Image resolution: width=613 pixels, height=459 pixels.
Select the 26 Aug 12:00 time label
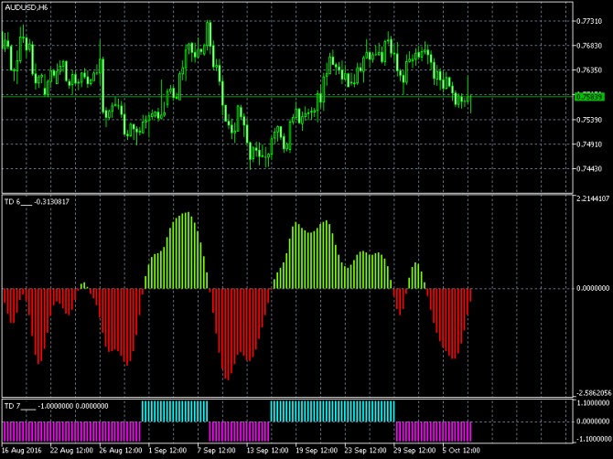point(121,451)
